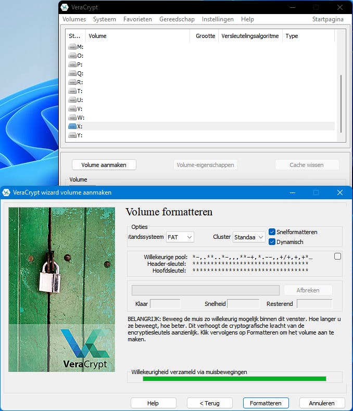Screen dimensions: 353x411
Task: Disable Snelformatteren quick format checkbox
Action: click(x=272, y=232)
